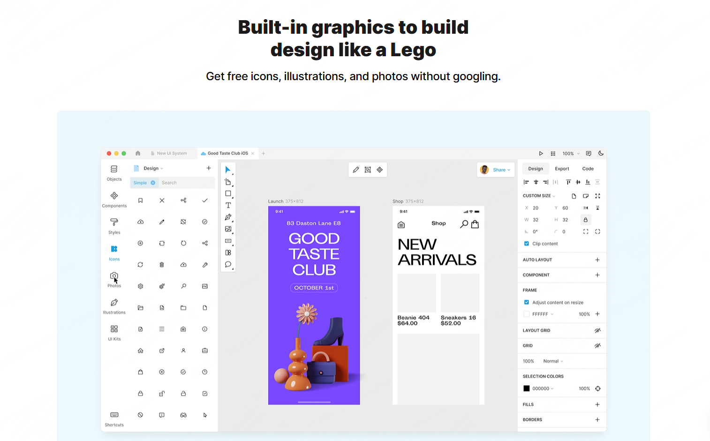Select the arrow Select tool

(228, 170)
